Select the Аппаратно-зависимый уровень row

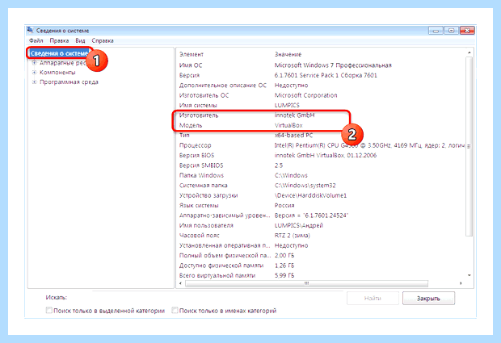pos(321,215)
